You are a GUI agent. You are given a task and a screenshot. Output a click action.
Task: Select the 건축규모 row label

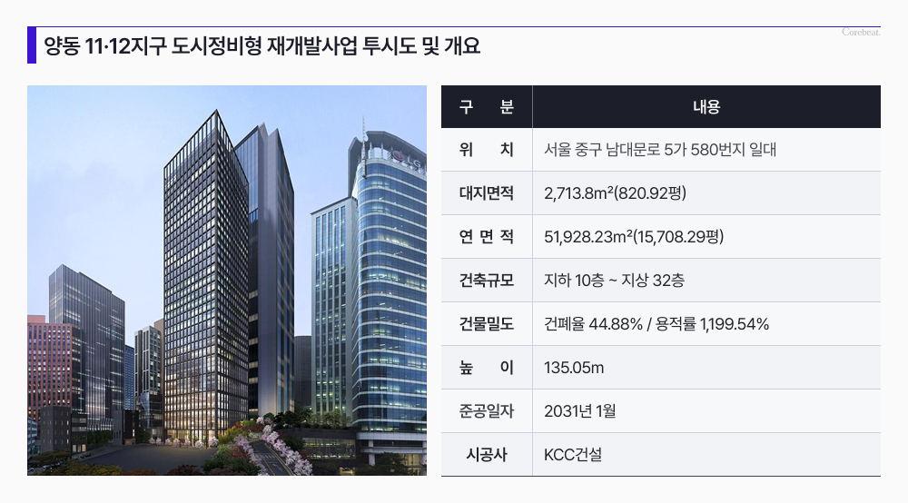coord(487,281)
